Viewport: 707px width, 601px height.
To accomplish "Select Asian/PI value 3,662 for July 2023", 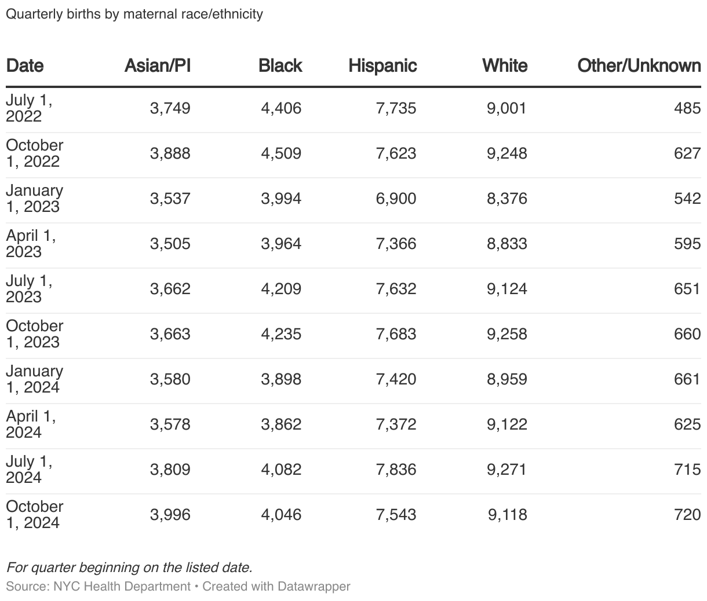I will tap(170, 289).
